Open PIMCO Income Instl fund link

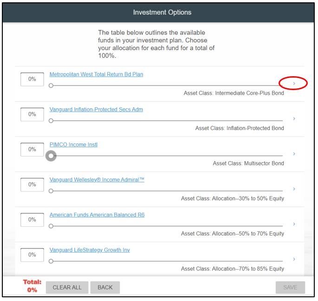73,144
